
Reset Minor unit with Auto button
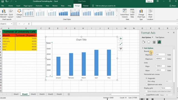[x=169, y=71]
